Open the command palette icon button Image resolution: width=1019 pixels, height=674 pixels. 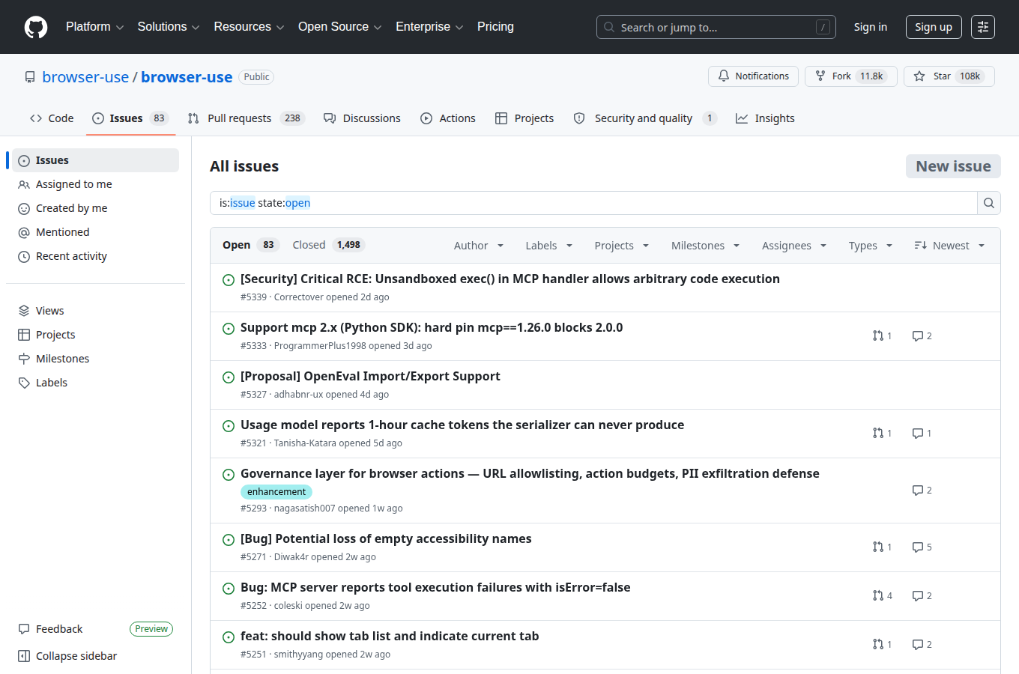point(983,27)
